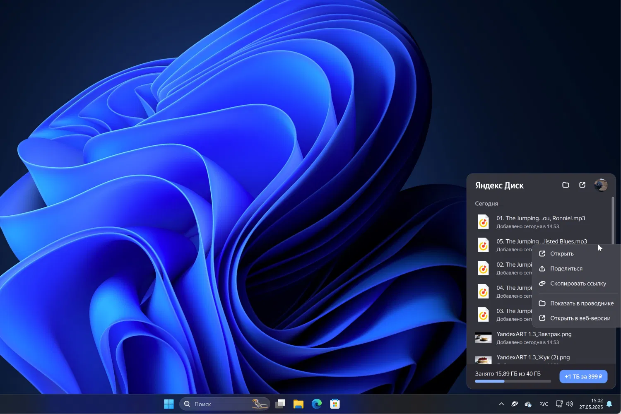Launch Microsoft Store from the taskbar

[x=335, y=404]
